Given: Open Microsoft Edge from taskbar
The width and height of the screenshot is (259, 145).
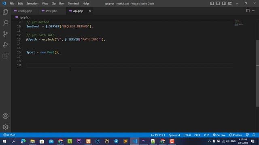Looking at the screenshot, I should click(x=23, y=141).
